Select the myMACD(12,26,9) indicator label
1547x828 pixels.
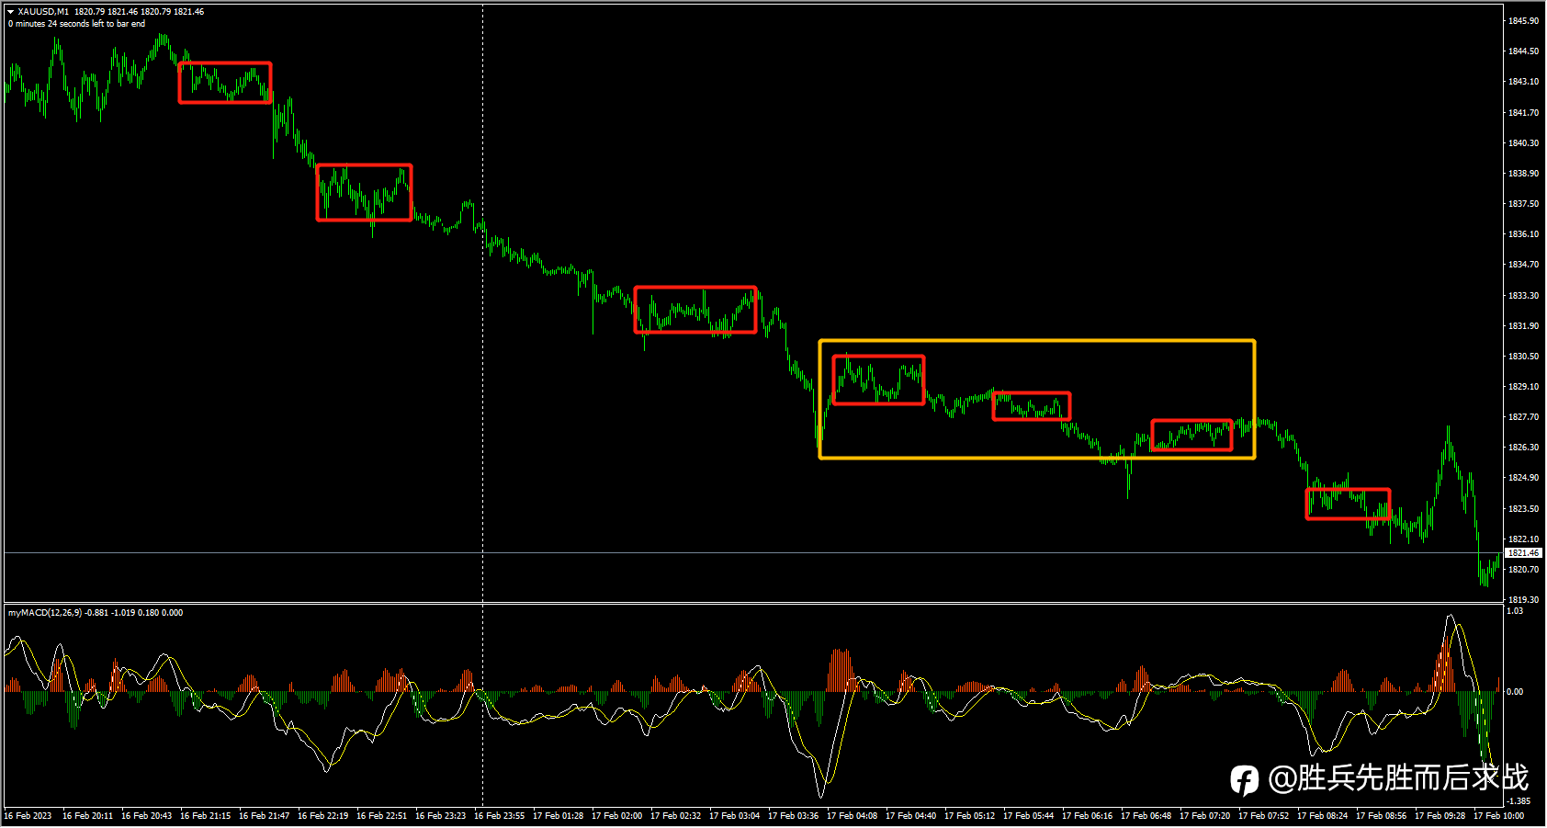(44, 613)
